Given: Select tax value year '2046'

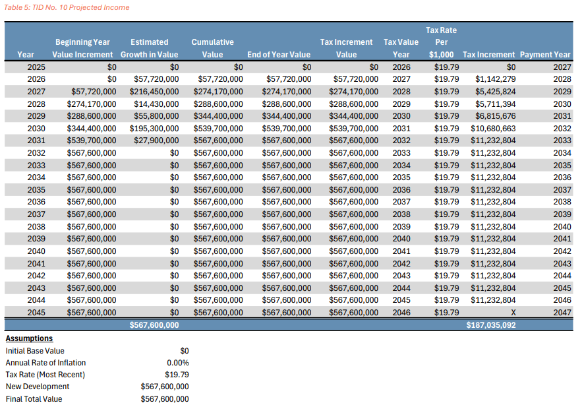Looking at the screenshot, I should [x=401, y=313].
